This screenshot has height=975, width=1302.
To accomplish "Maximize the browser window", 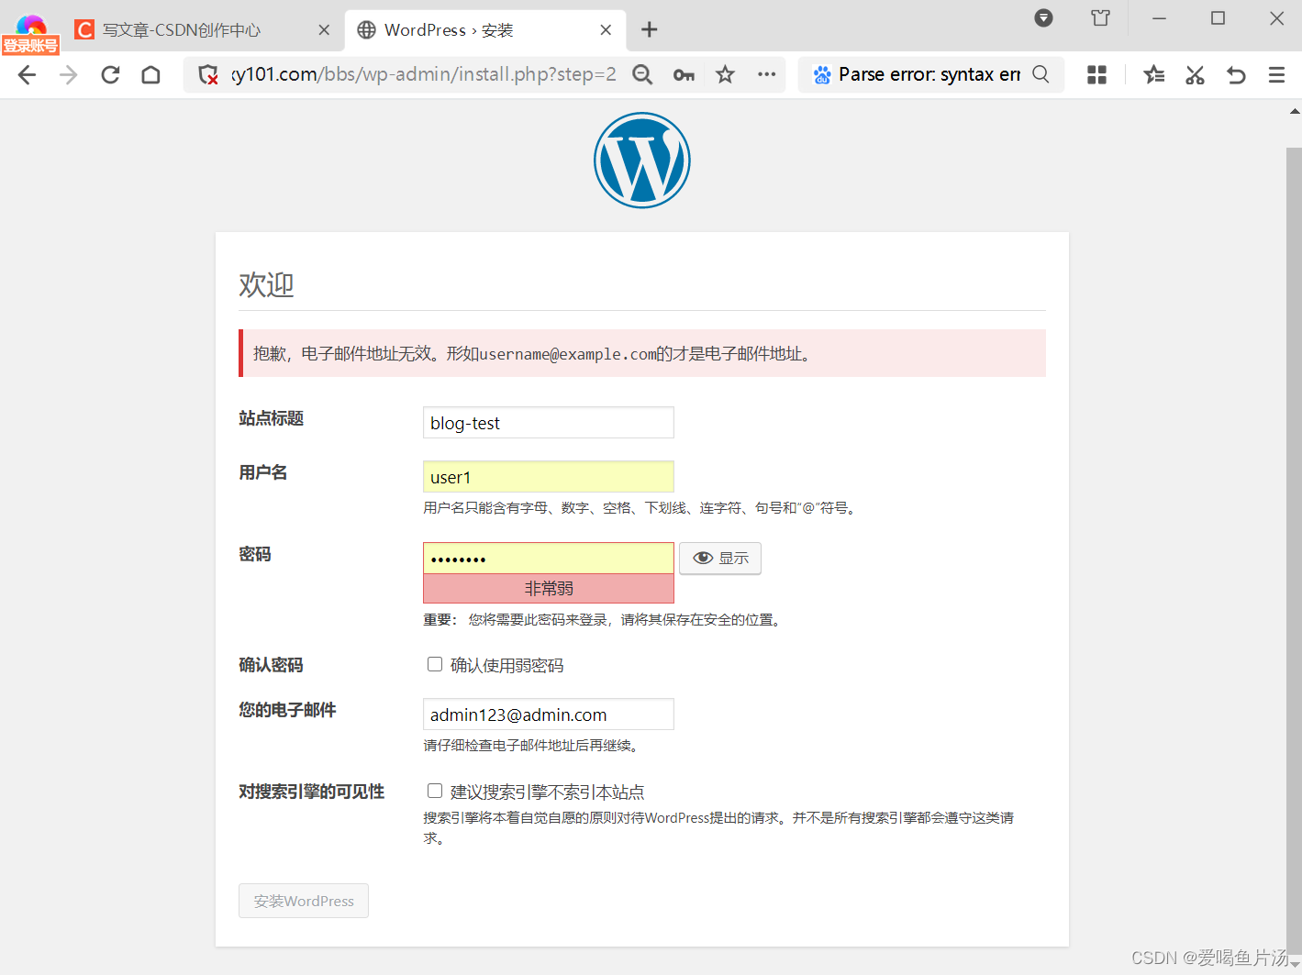I will (x=1218, y=18).
